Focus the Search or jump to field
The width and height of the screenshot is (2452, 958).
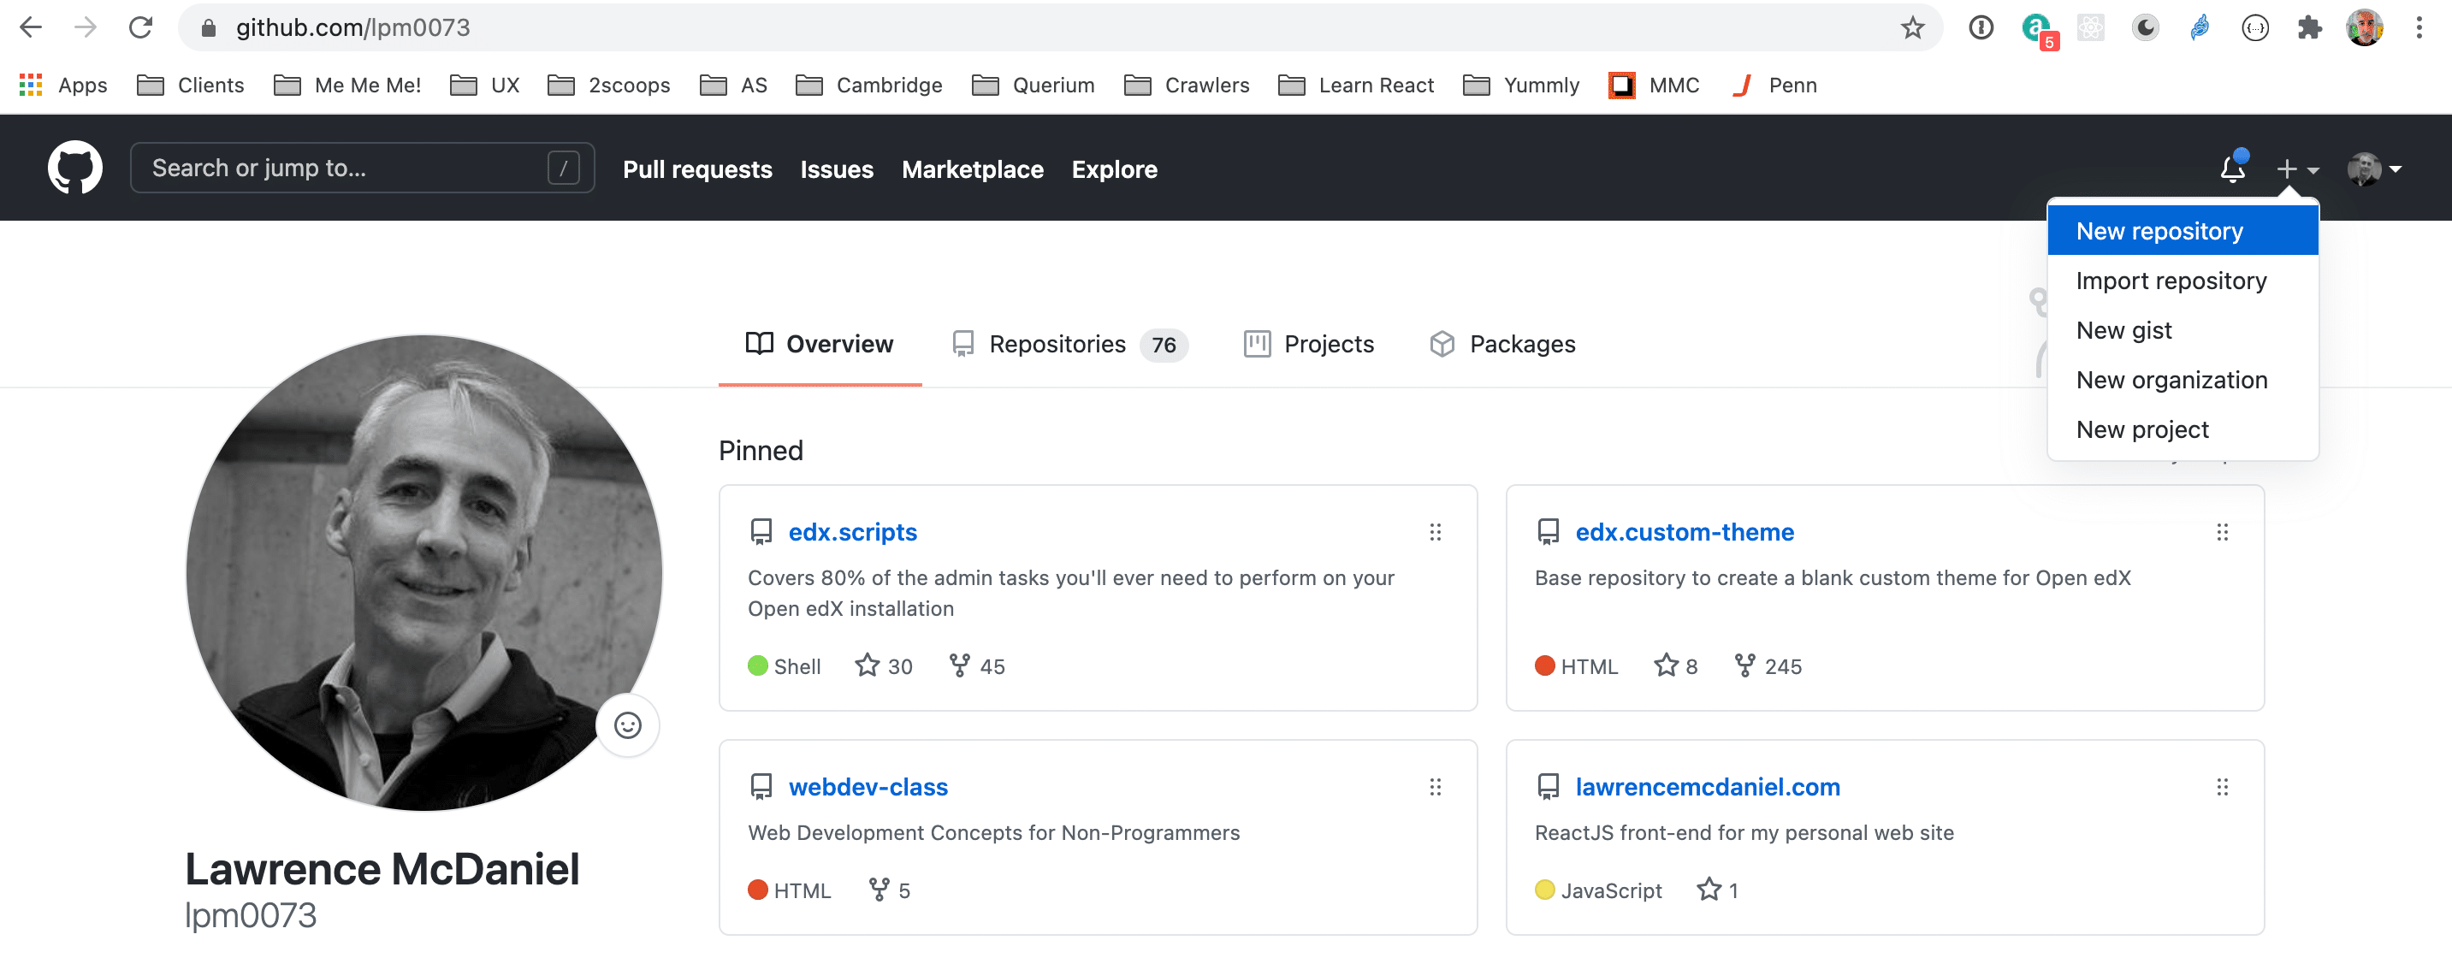tap(362, 169)
